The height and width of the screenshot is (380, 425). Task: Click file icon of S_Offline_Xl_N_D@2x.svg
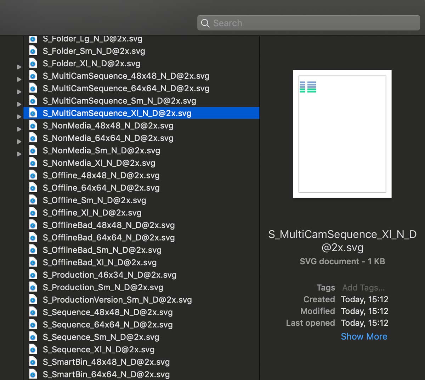click(33, 213)
